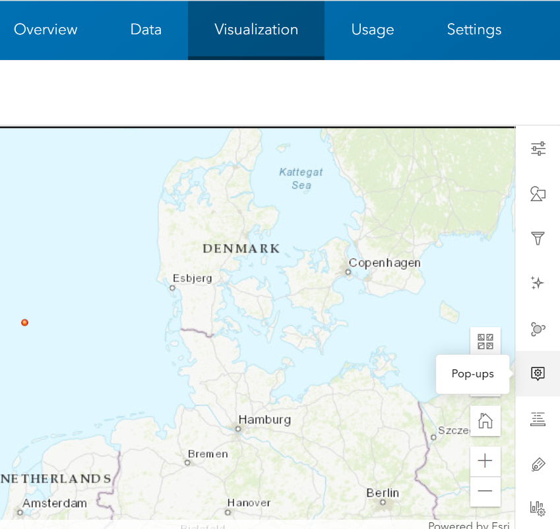Zoom in with the plus button
The width and height of the screenshot is (560, 529).
point(485,461)
